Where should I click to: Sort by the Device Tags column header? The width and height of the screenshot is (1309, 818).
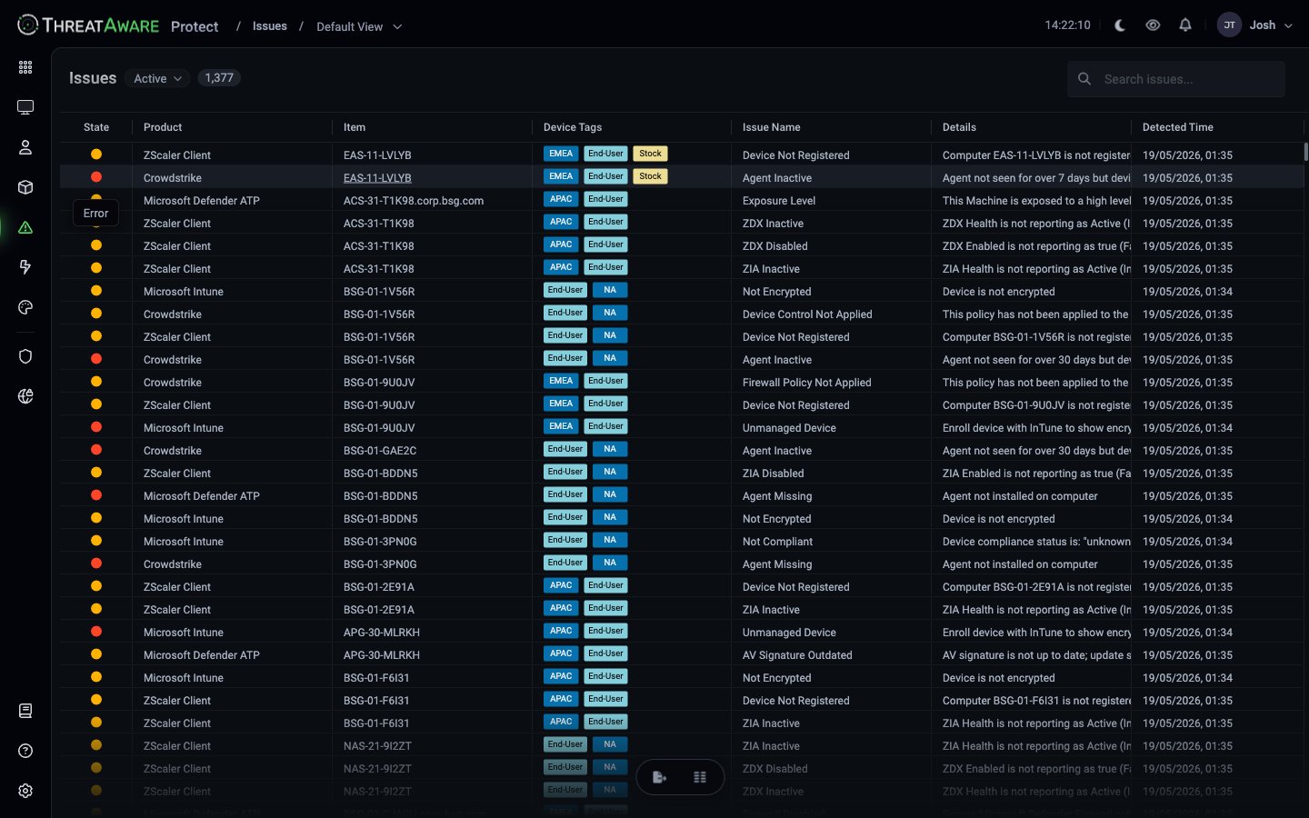pos(573,127)
